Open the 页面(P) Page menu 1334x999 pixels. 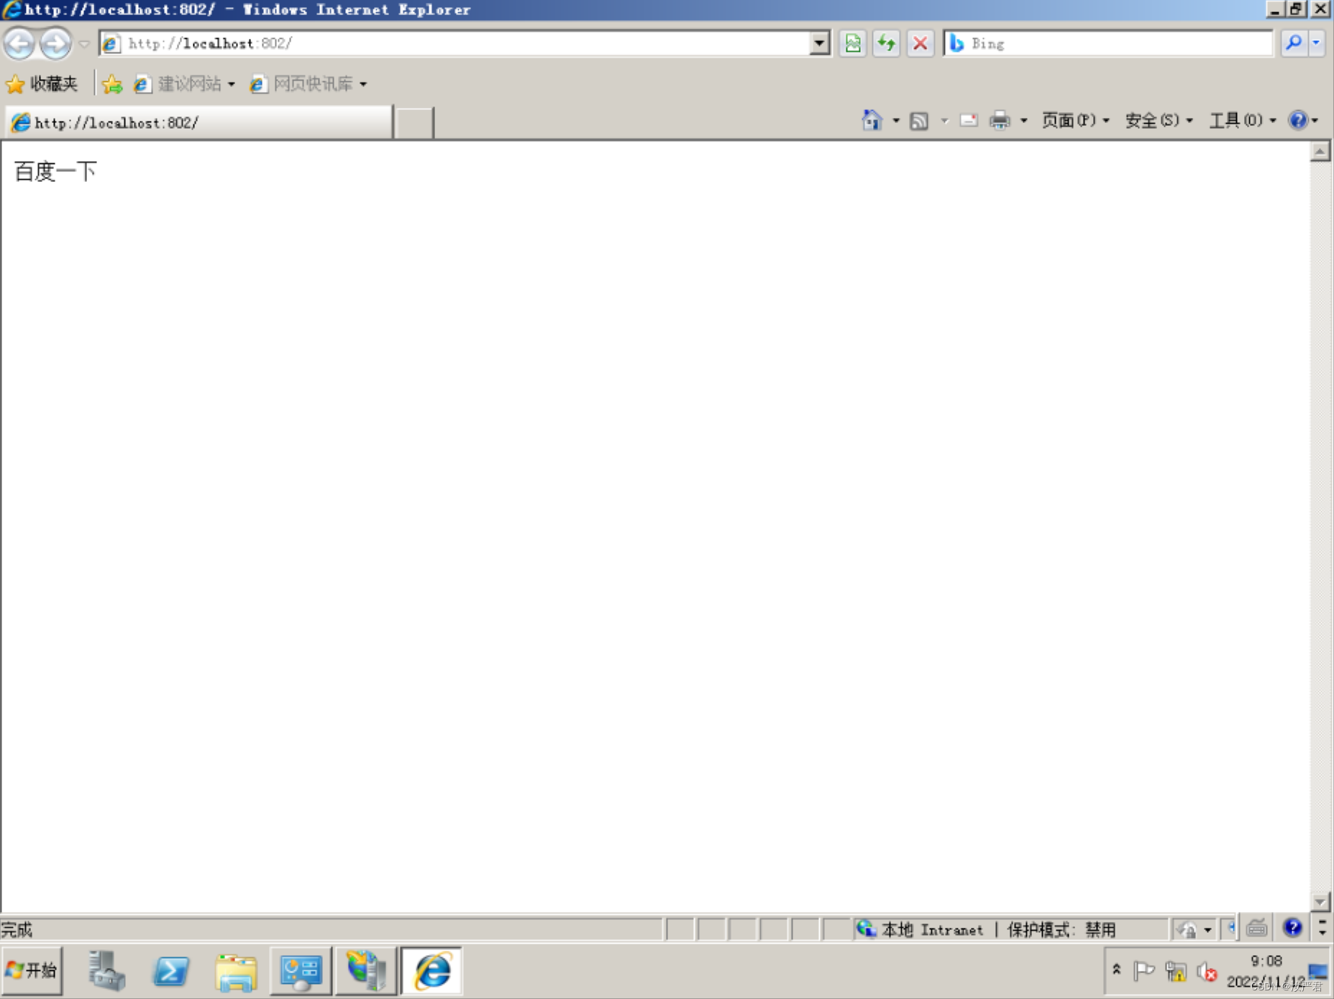[x=1075, y=120]
